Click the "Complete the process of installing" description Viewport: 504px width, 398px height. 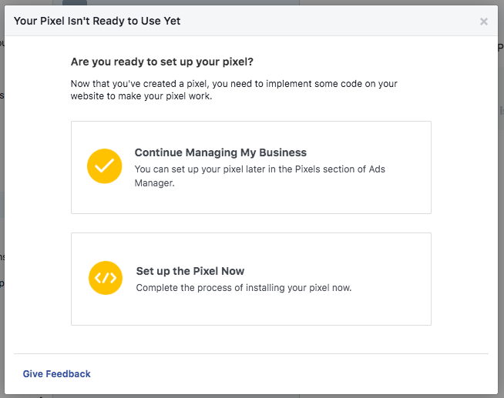click(244, 288)
